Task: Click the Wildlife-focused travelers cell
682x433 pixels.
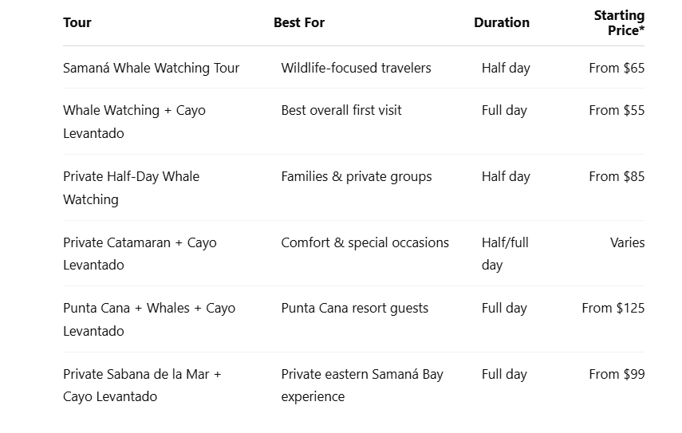Action: click(356, 68)
